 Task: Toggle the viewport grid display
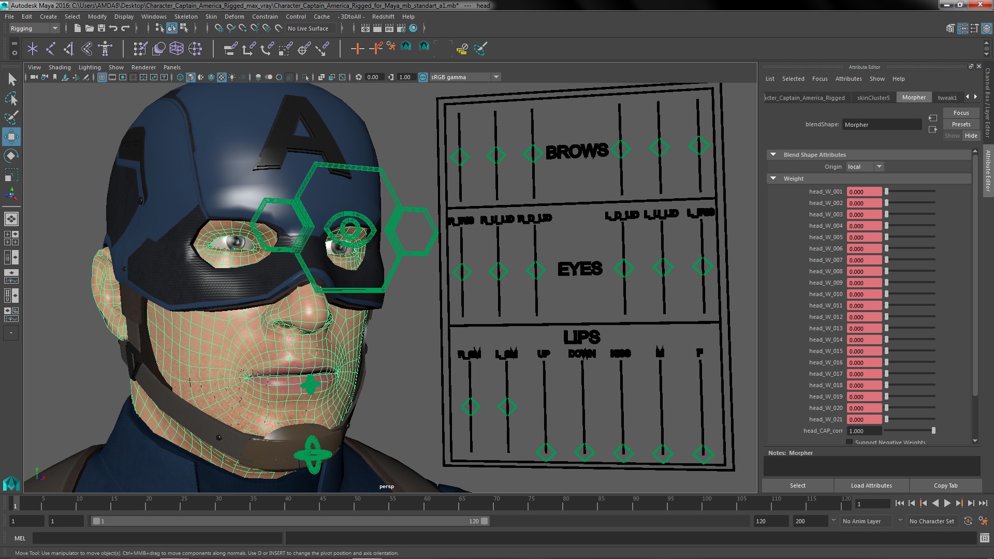click(102, 77)
